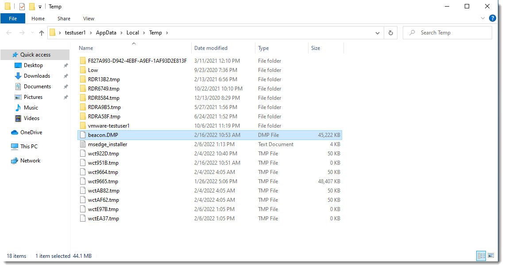Refresh the Temp folder using the refresh icon
505x268 pixels.
coord(390,33)
